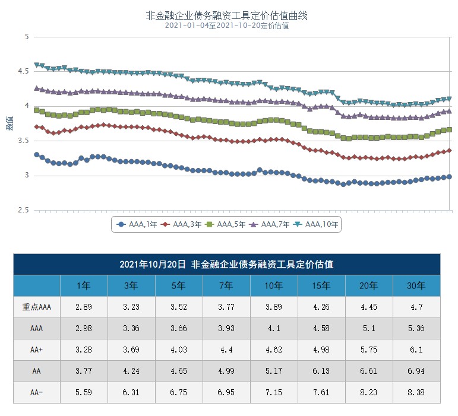Screen dimensions: 458x416
Task: Click the AAA,5年 green square legend entry
Action: click(x=227, y=224)
